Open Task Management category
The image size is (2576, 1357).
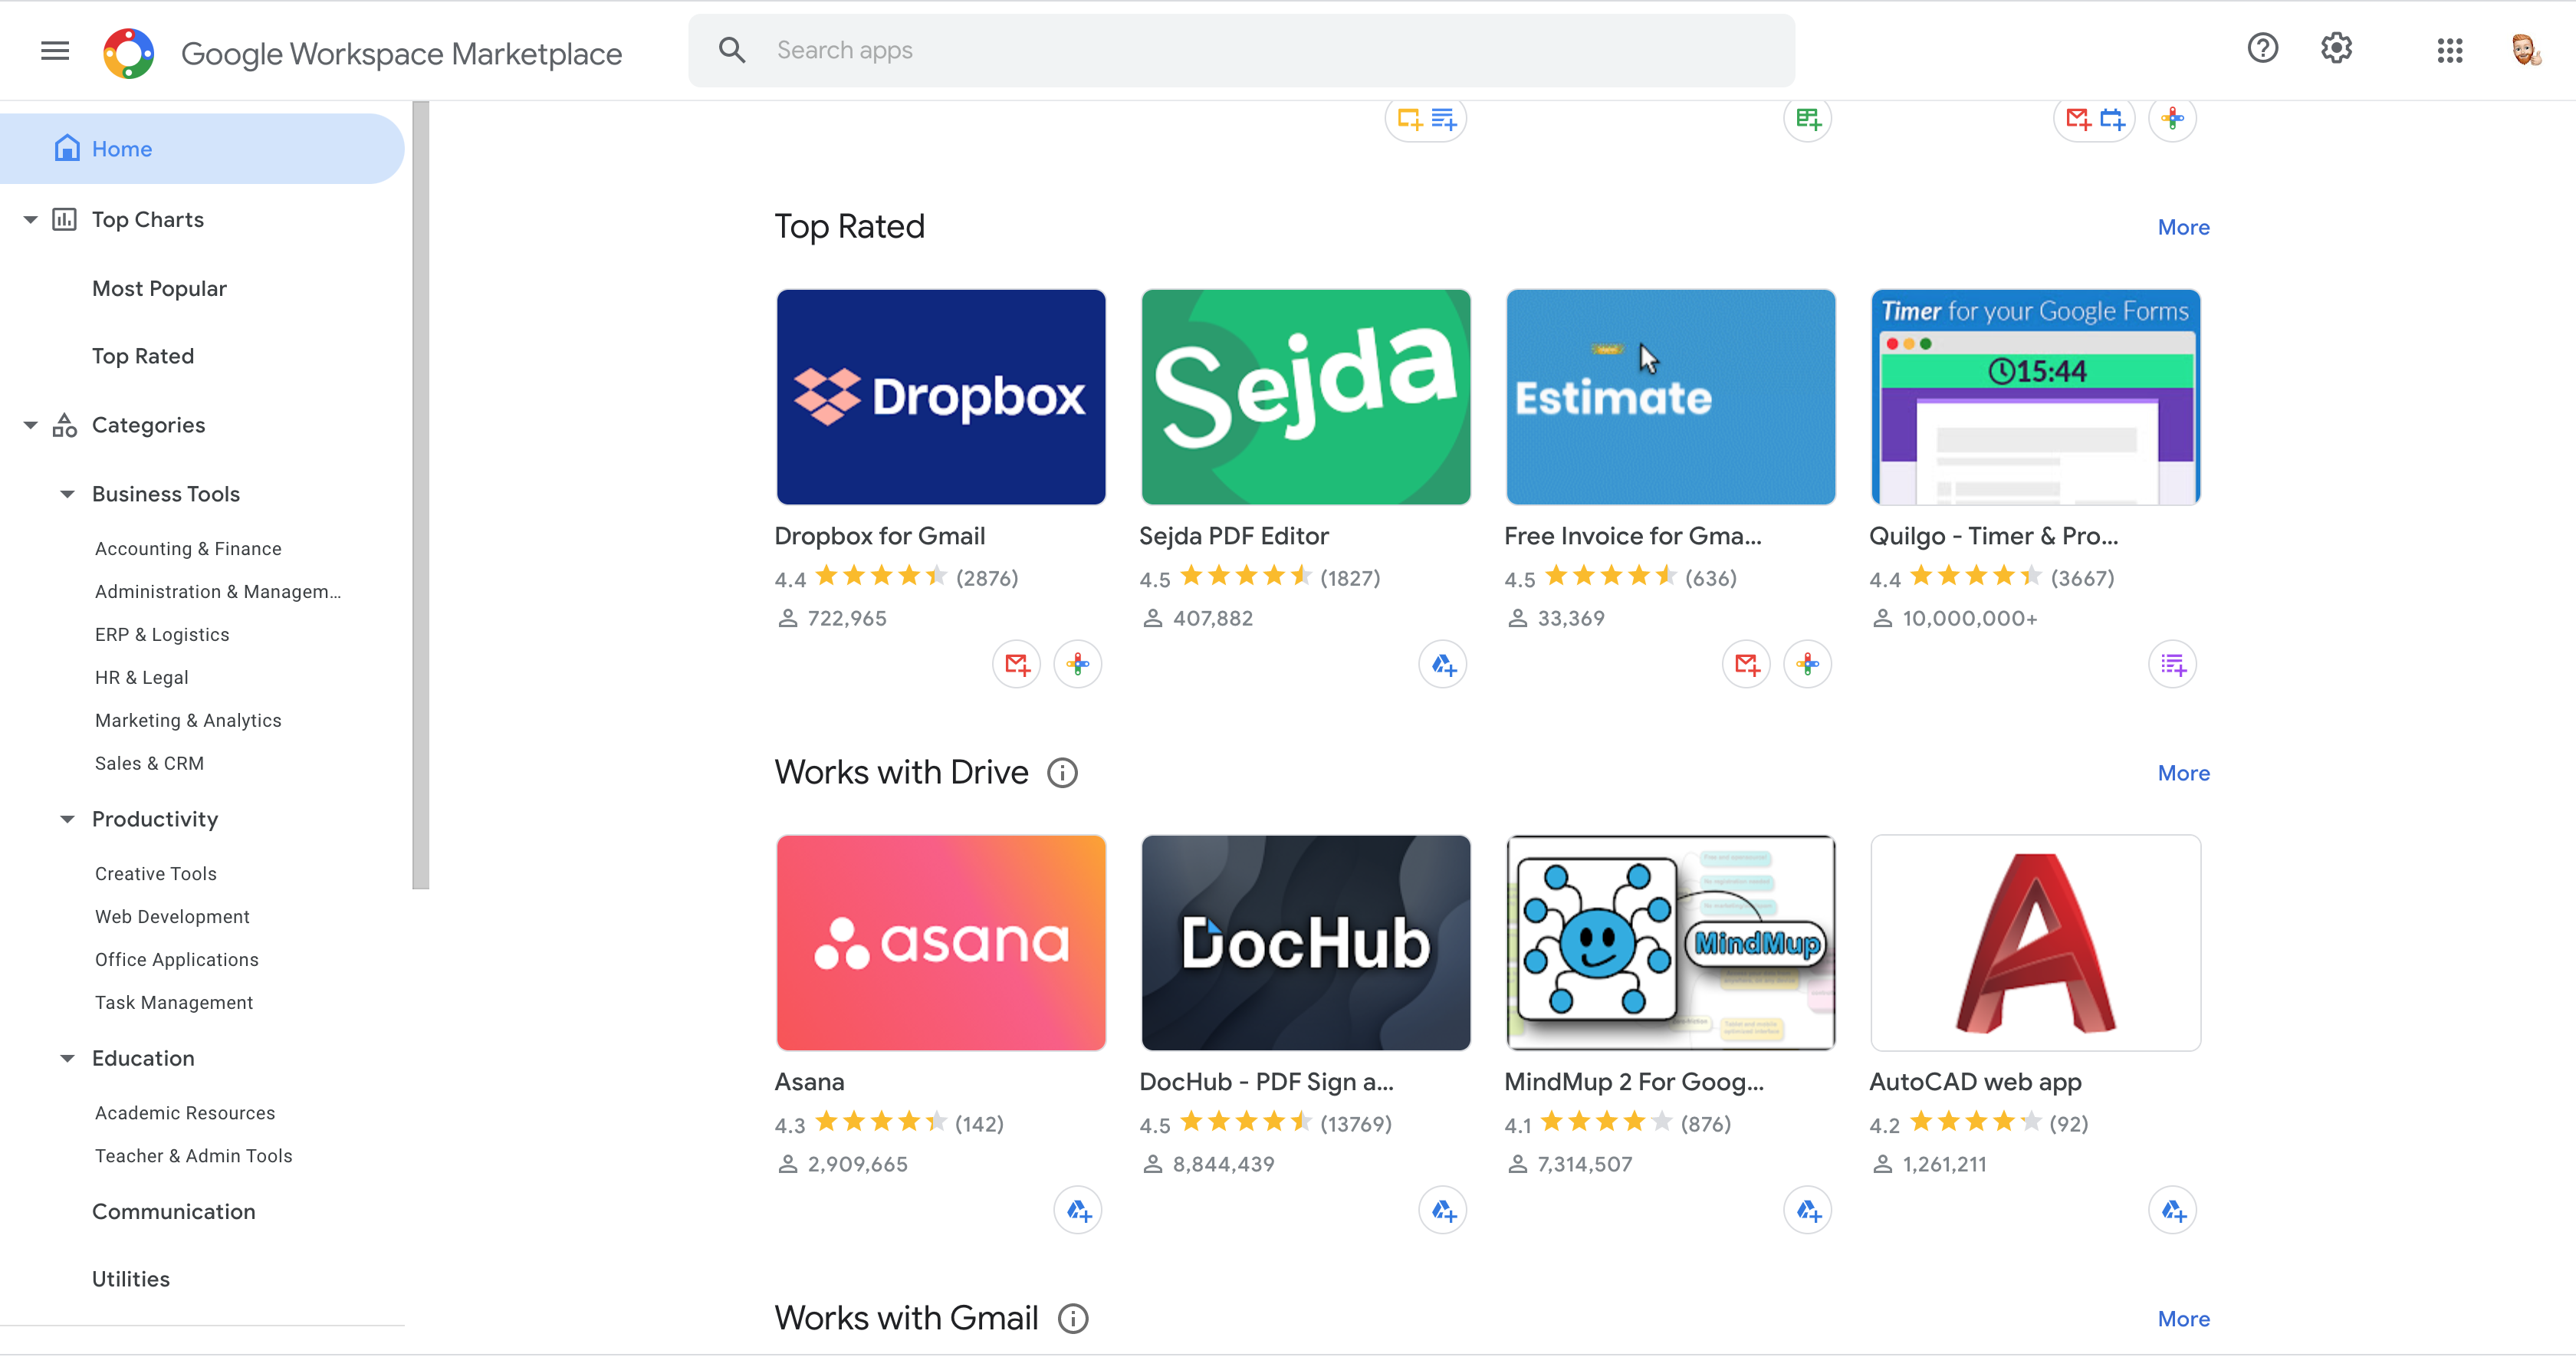click(x=174, y=1003)
